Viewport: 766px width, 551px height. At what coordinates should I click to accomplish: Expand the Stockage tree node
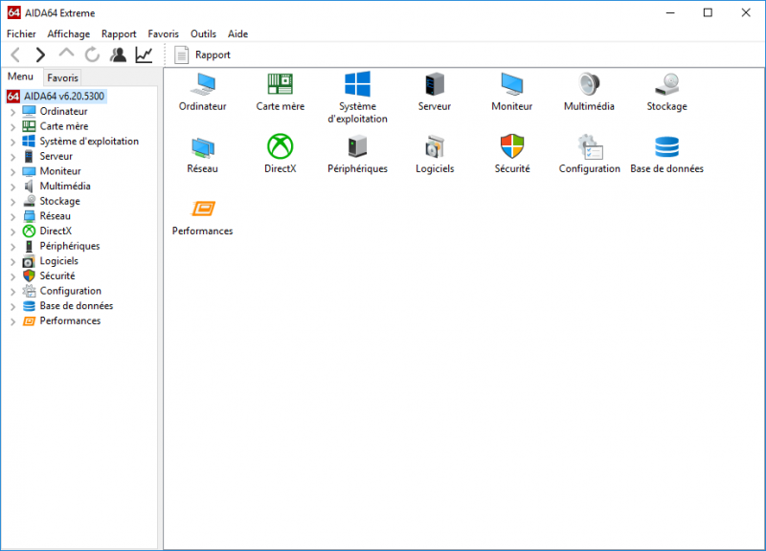[x=13, y=202]
